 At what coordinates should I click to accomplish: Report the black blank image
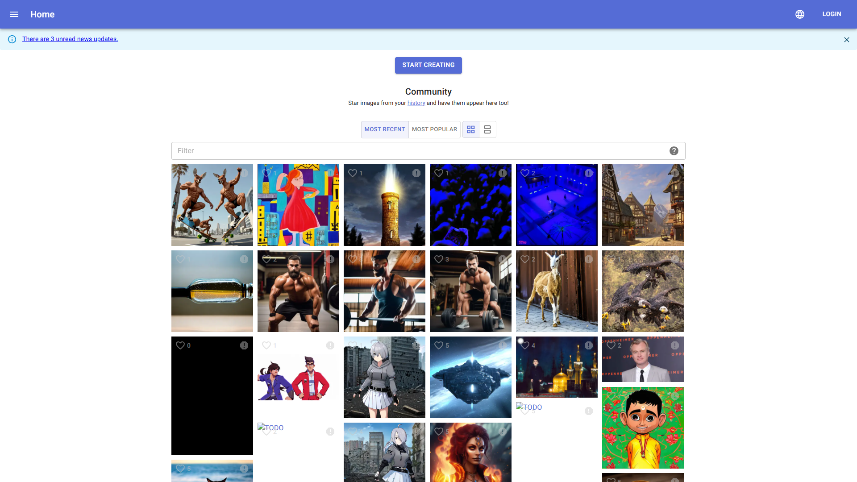(244, 345)
